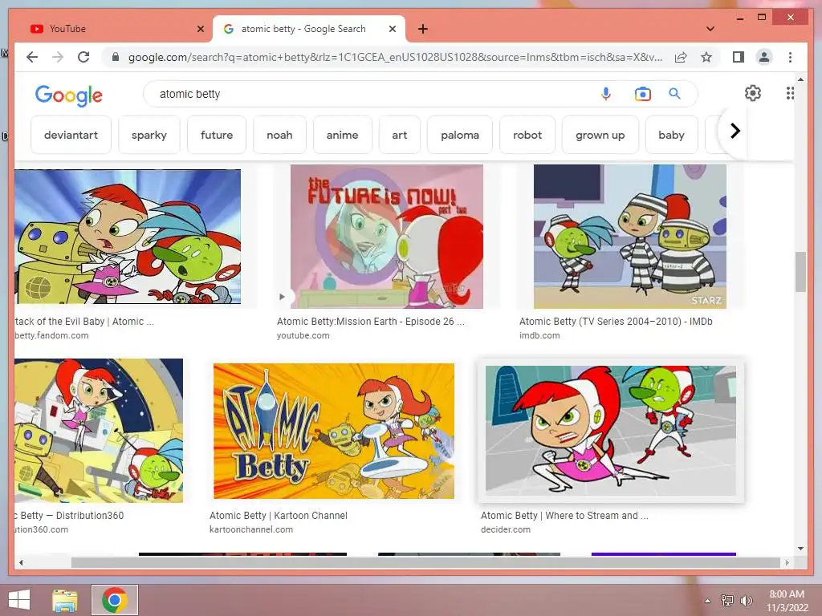Click the browser forward arrow
Image resolution: width=822 pixels, height=616 pixels.
click(58, 57)
